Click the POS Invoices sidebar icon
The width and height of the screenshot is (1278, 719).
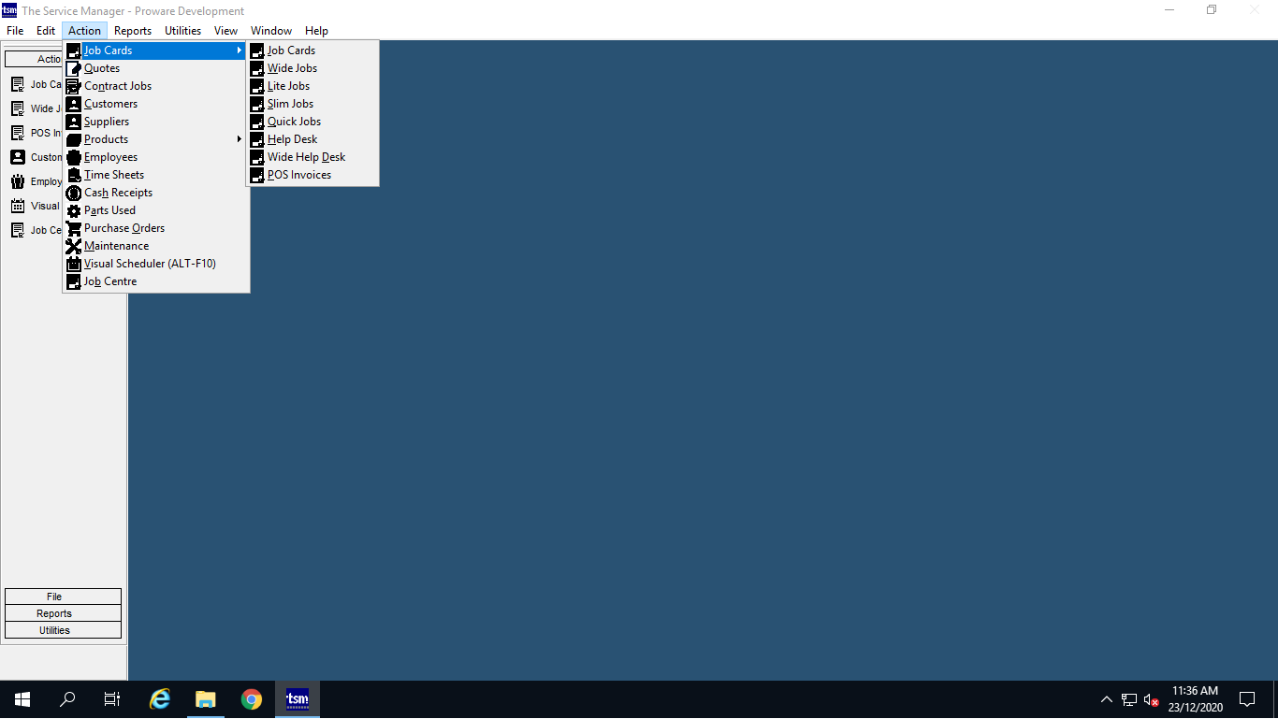pyautogui.click(x=17, y=133)
